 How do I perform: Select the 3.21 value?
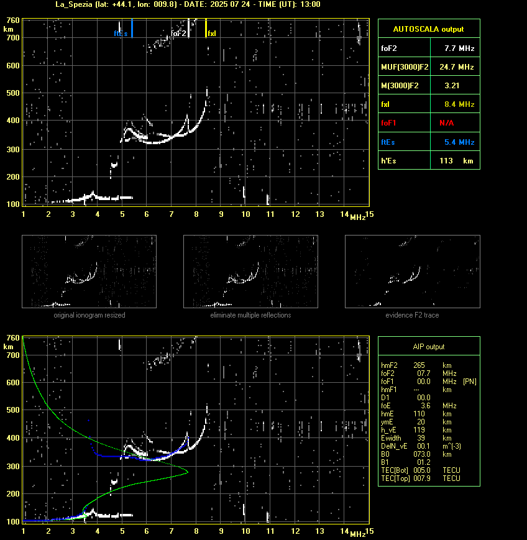click(452, 85)
